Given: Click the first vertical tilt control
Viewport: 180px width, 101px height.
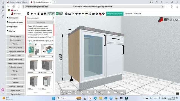Looking at the screenshot, I should click(76, 92).
